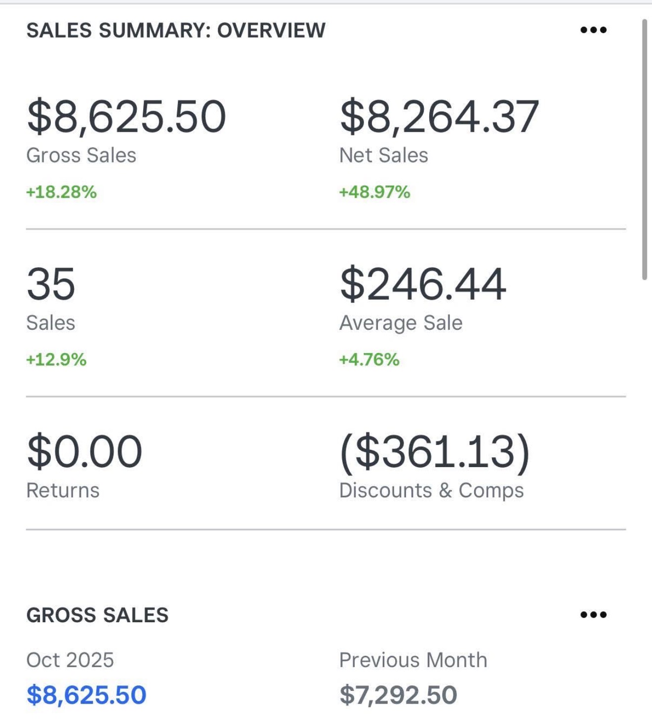Image resolution: width=652 pixels, height=719 pixels.
Task: Click the Previous Month $7,292.50 total
Action: click(398, 695)
